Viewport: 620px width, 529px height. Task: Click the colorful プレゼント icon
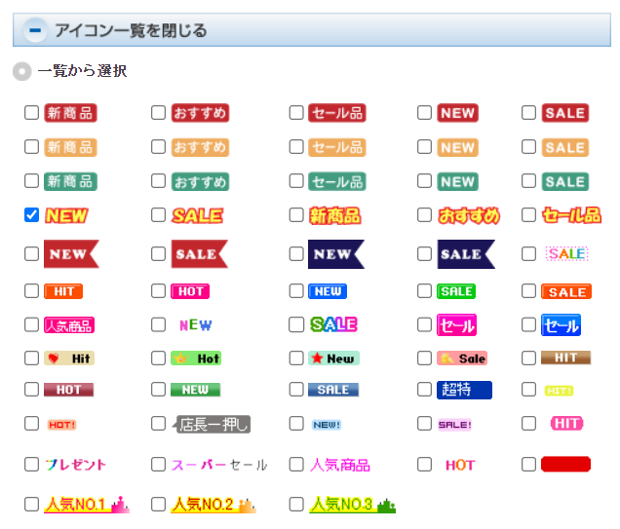pyautogui.click(x=75, y=465)
